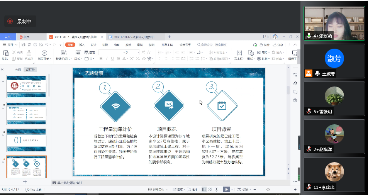Open reading view from status bar
This screenshot has width=368, height=195.
215,190
